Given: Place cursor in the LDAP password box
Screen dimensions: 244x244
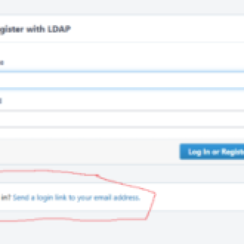Looking at the screenshot, I should [122, 118].
